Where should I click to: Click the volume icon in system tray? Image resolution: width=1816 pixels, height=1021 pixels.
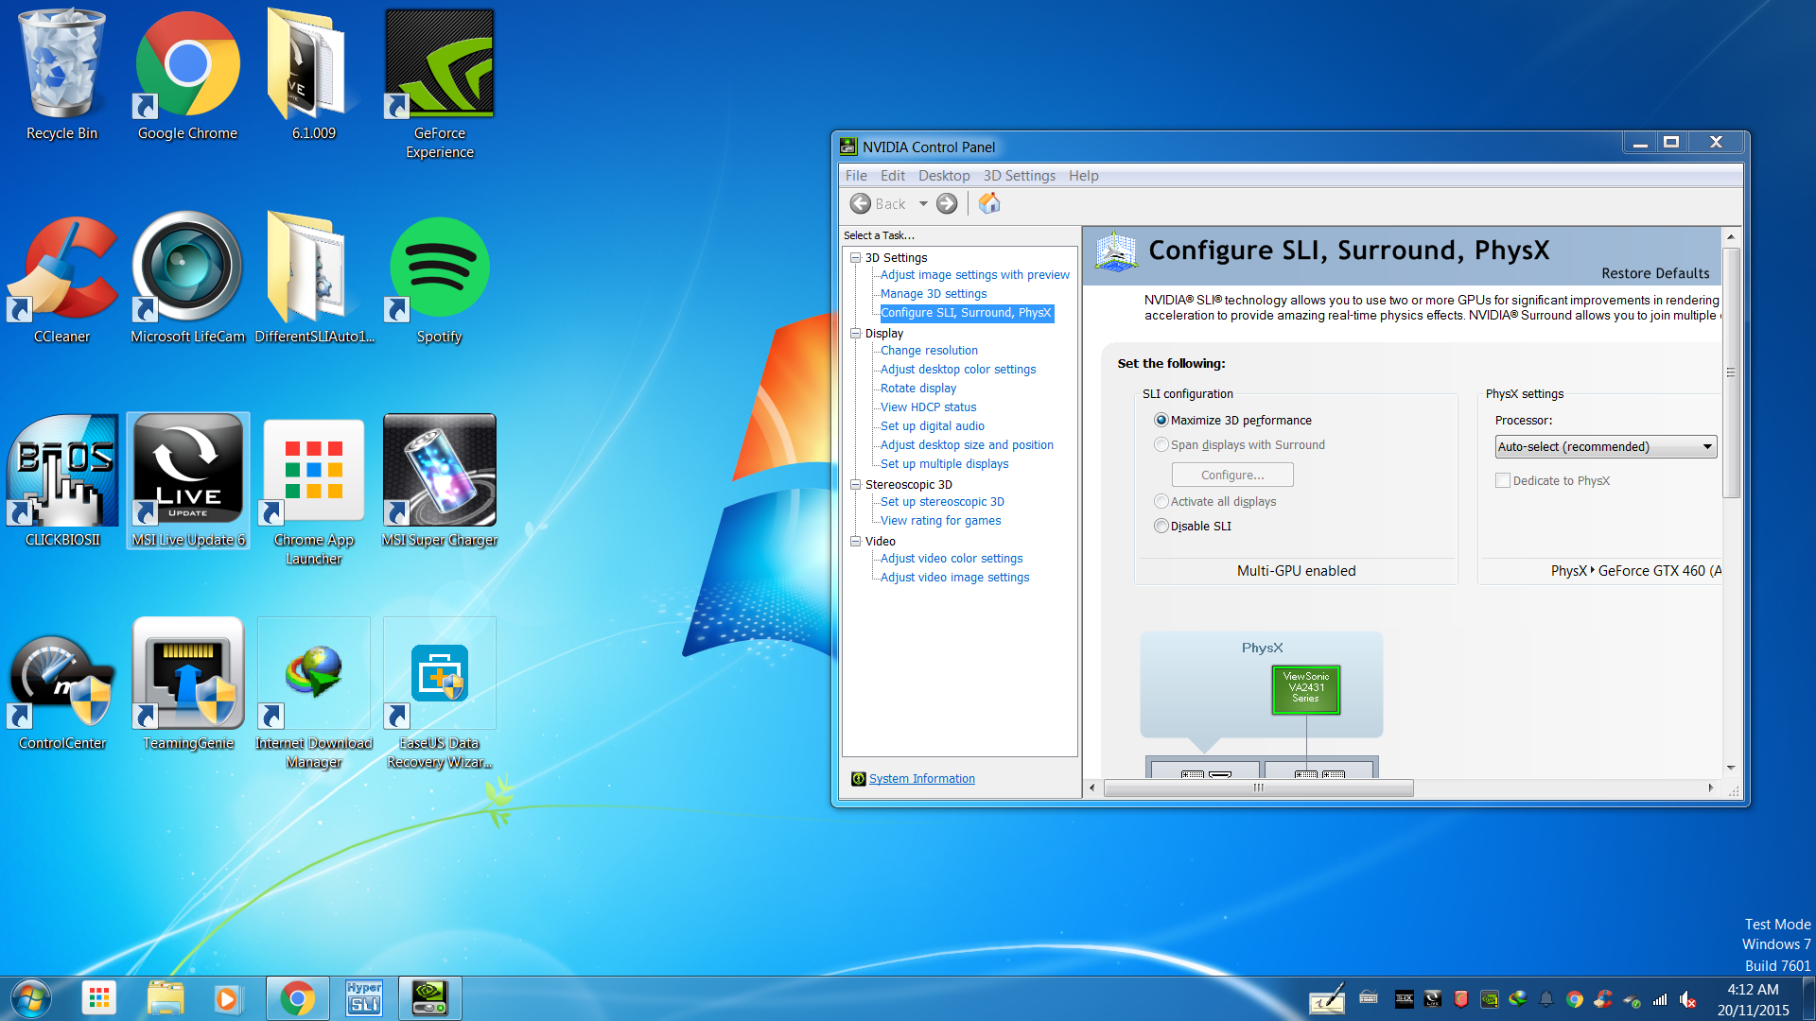click(1688, 999)
